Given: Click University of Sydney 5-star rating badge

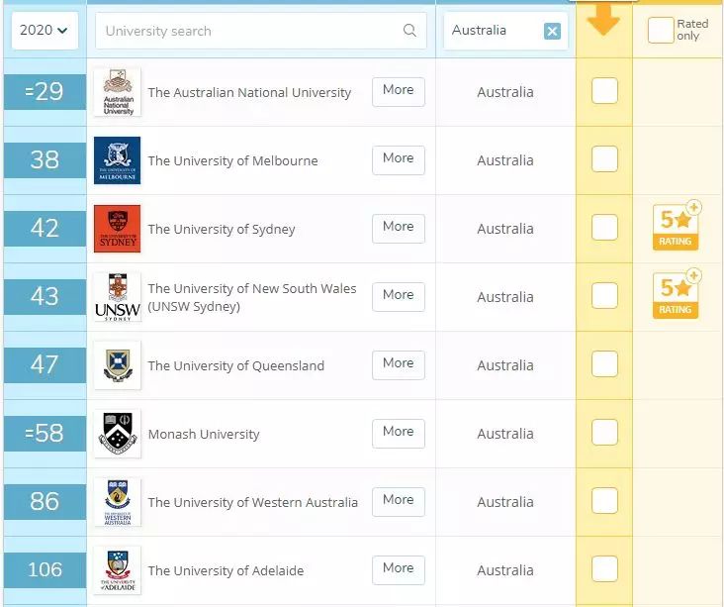Looking at the screenshot, I should [676, 226].
